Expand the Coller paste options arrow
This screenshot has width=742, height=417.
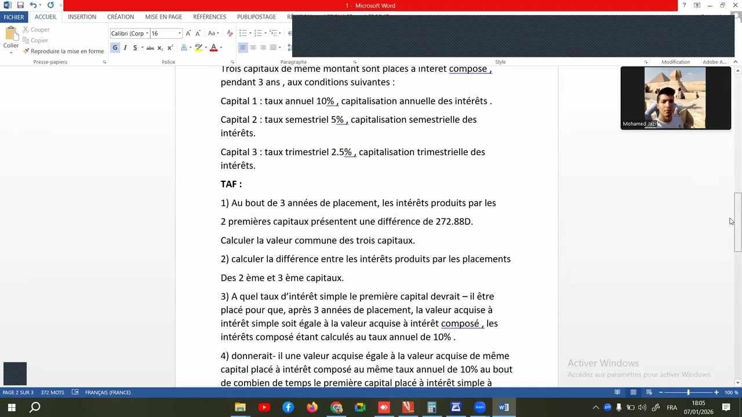coord(11,53)
